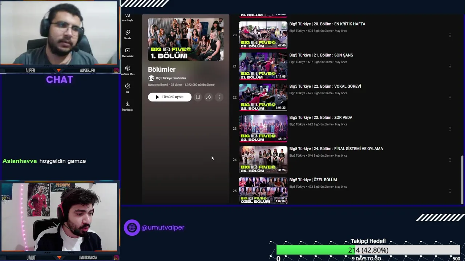
Task: Click the UMUT name label
Action: point(31,258)
